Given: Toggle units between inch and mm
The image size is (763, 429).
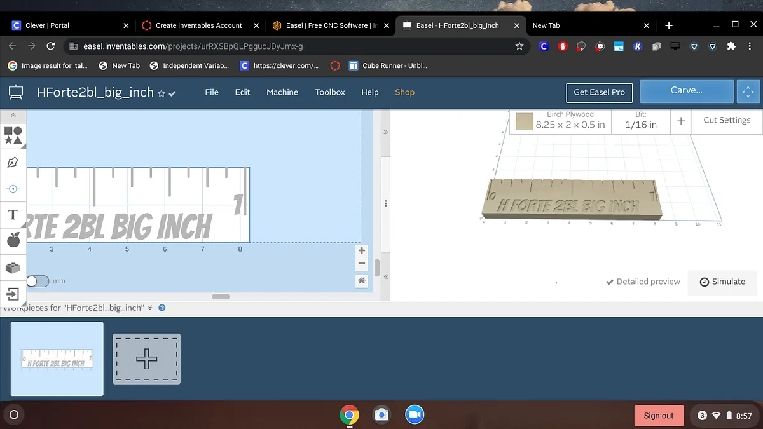Looking at the screenshot, I should 38,281.
